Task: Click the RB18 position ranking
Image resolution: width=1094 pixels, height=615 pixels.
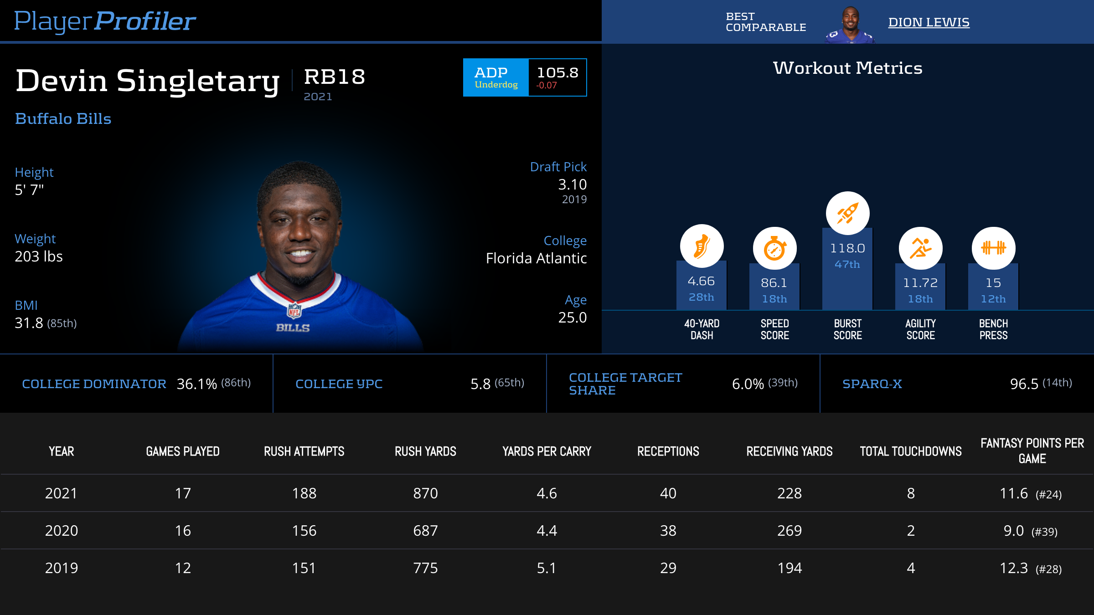Action: [x=335, y=77]
